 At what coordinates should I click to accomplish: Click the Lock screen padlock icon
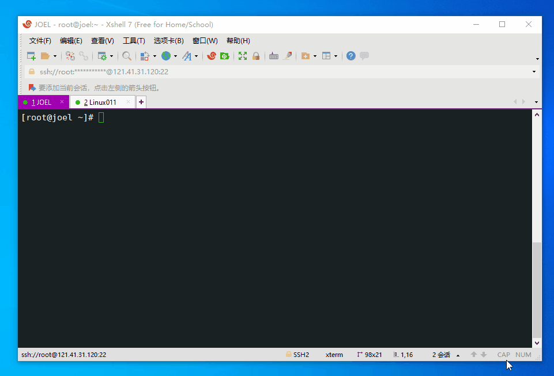[256, 56]
